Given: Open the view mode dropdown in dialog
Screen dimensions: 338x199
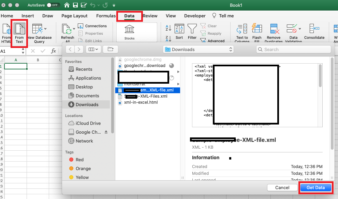Looking at the screenshot, I should [x=93, y=49].
